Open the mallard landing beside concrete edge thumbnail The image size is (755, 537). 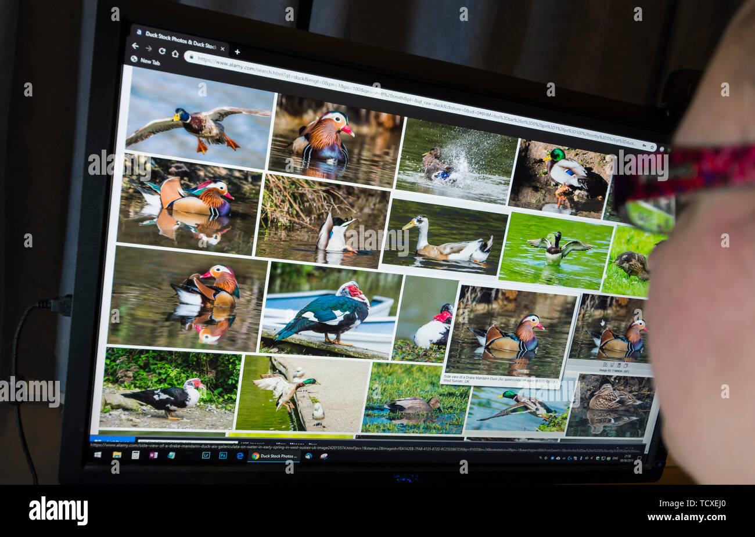301,394
